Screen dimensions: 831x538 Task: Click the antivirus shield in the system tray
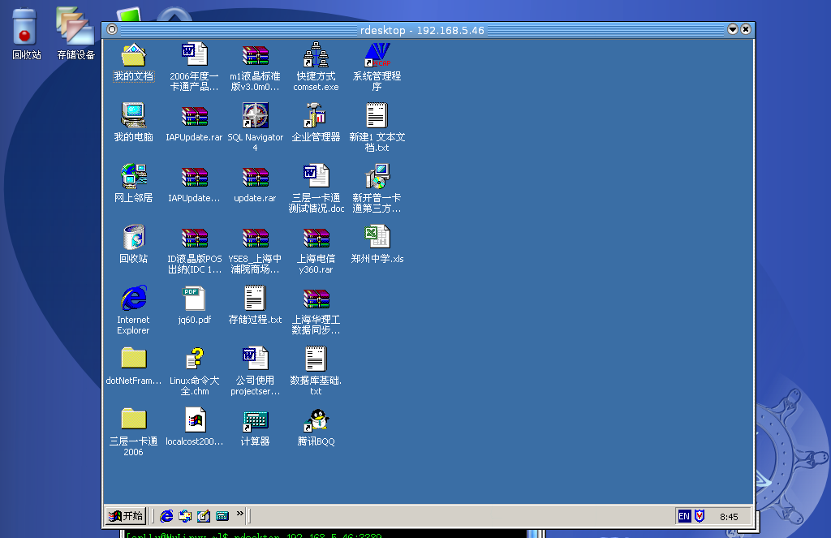tap(699, 516)
